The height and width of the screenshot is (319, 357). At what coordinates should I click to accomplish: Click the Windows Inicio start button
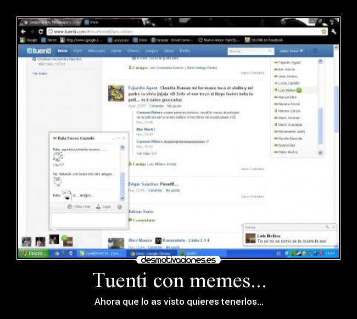[34, 253]
